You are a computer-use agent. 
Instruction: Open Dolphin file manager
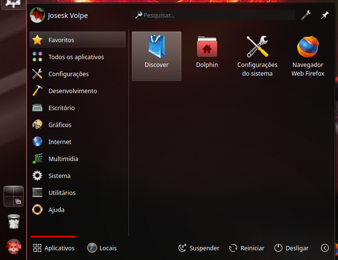pos(207,56)
